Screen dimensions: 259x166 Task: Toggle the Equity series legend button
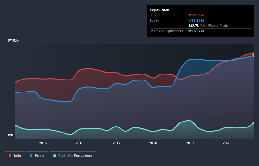pos(37,156)
